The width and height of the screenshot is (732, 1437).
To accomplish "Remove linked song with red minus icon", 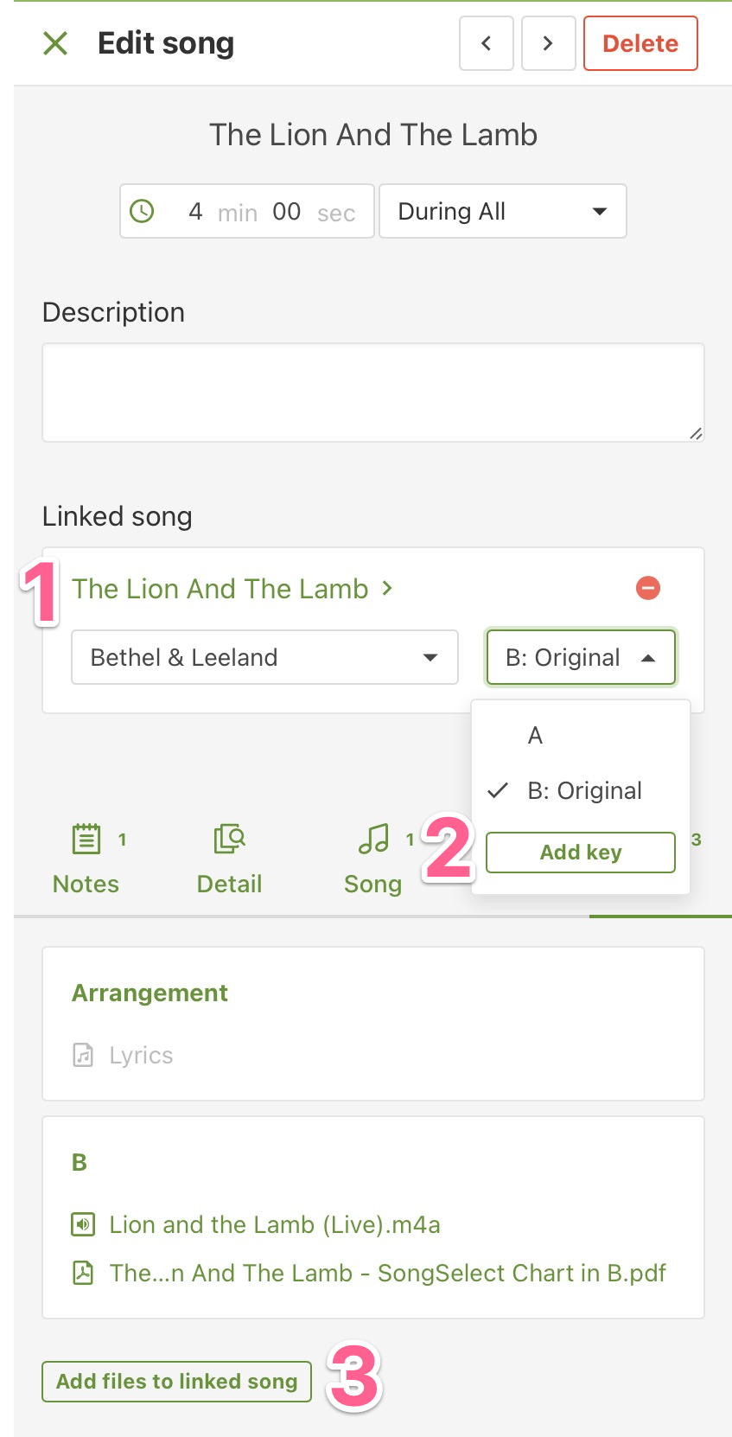I will pos(648,588).
